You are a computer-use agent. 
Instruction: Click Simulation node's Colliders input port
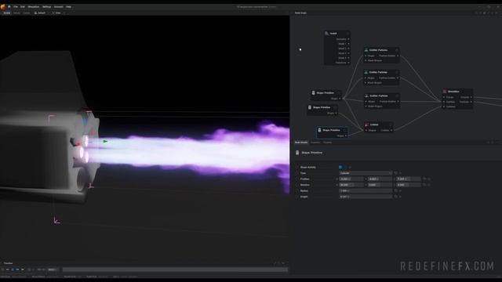444,107
